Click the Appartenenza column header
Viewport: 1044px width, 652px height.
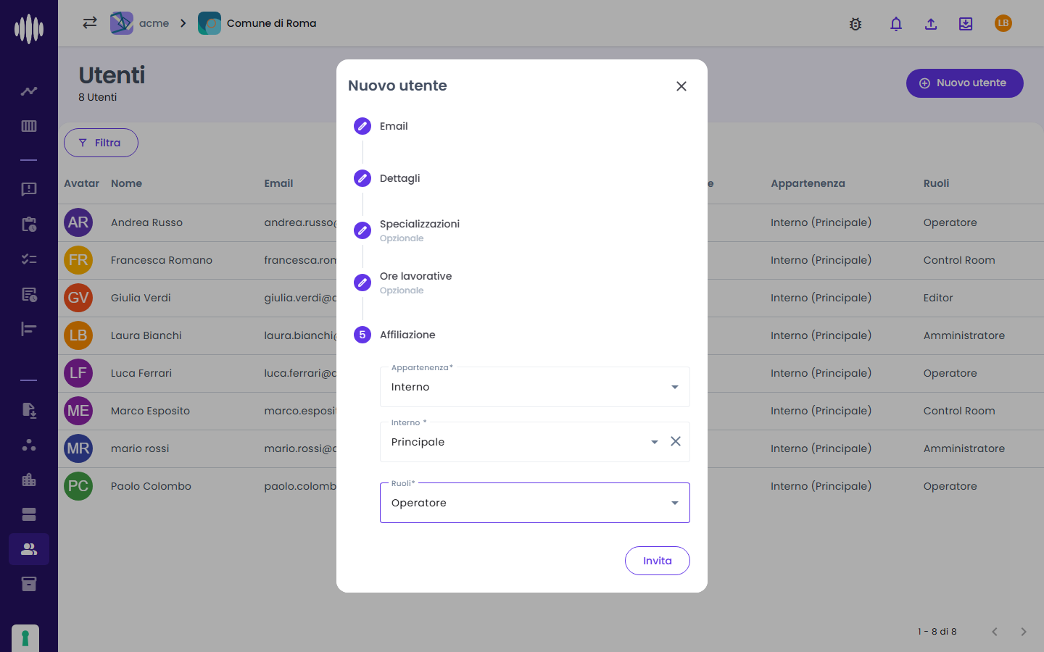pos(808,183)
